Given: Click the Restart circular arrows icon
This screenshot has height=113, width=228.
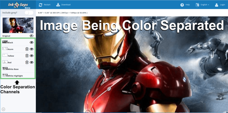Looking at the screenshot, I should tap(40, 5).
